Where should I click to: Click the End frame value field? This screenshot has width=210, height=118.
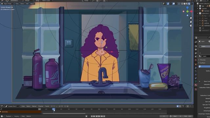click(x=188, y=116)
